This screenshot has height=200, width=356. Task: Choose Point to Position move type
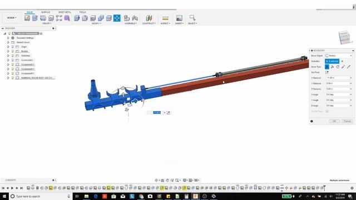(x=349, y=67)
